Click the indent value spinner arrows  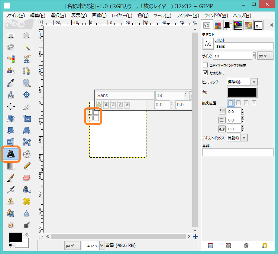pos(243,111)
